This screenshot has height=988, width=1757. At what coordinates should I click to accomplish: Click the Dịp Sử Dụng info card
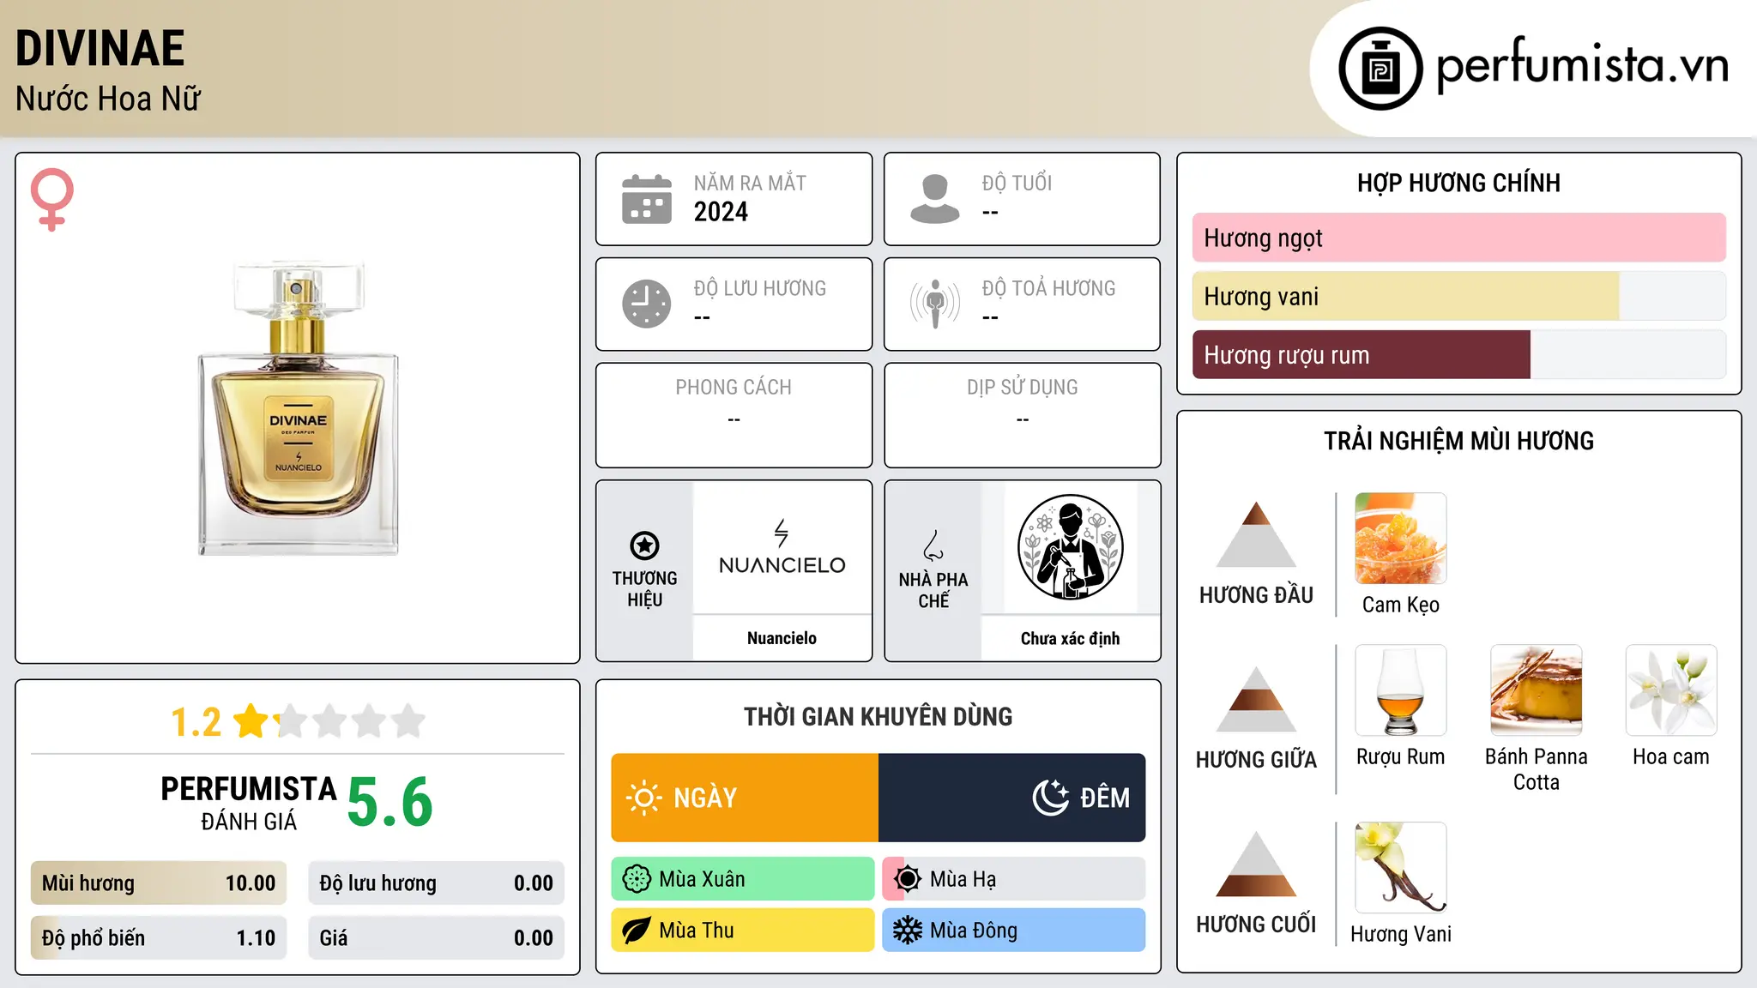[1023, 415]
